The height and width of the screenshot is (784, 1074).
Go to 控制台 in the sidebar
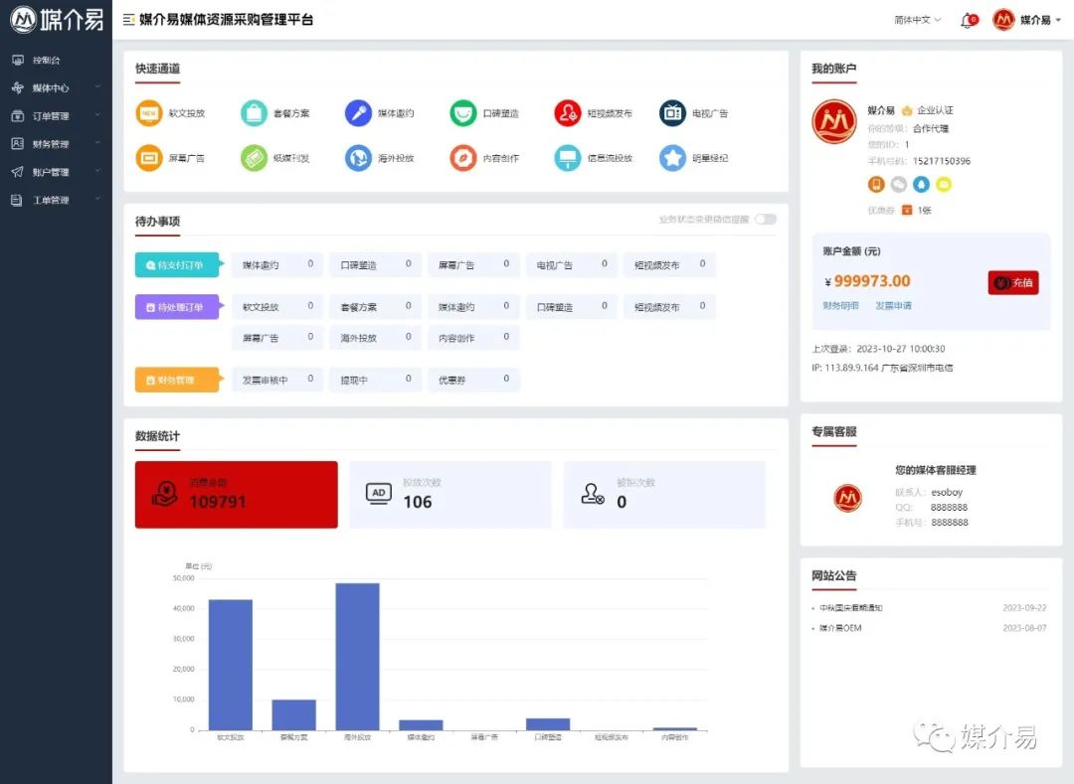pyautogui.click(x=46, y=61)
